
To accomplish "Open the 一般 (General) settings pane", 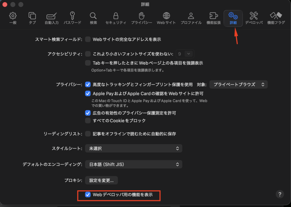I will tap(13, 18).
